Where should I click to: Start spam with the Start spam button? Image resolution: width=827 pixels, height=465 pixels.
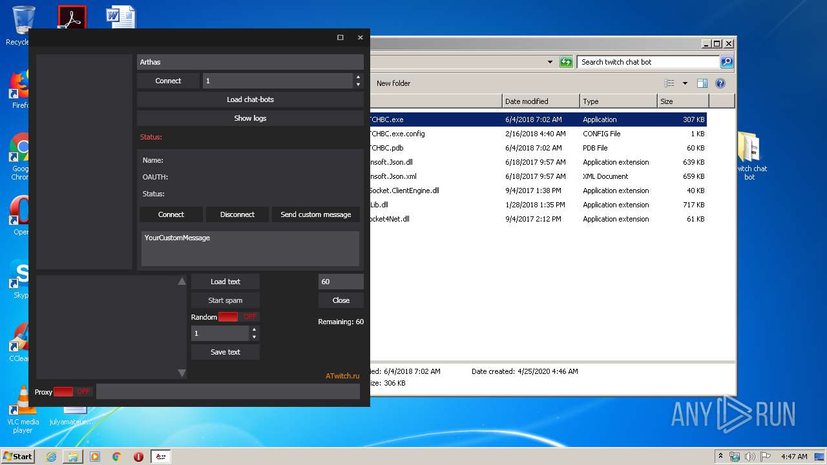pos(225,300)
